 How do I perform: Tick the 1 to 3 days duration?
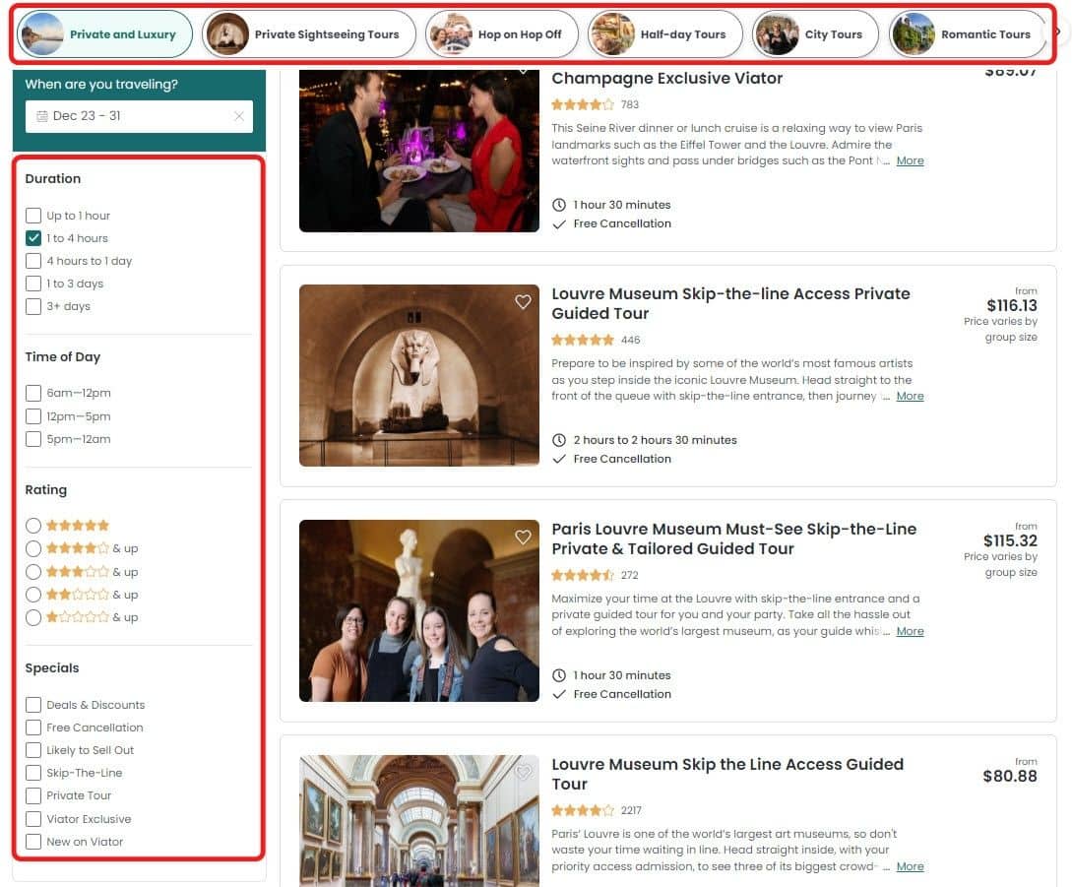tap(32, 284)
